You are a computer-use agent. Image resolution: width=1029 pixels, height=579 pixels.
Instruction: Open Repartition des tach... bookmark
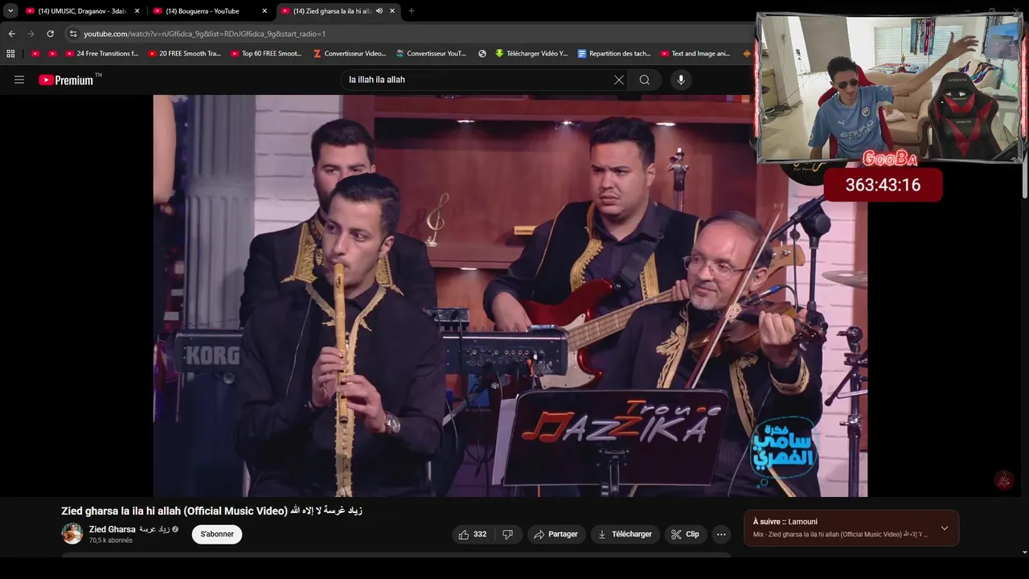click(x=615, y=54)
